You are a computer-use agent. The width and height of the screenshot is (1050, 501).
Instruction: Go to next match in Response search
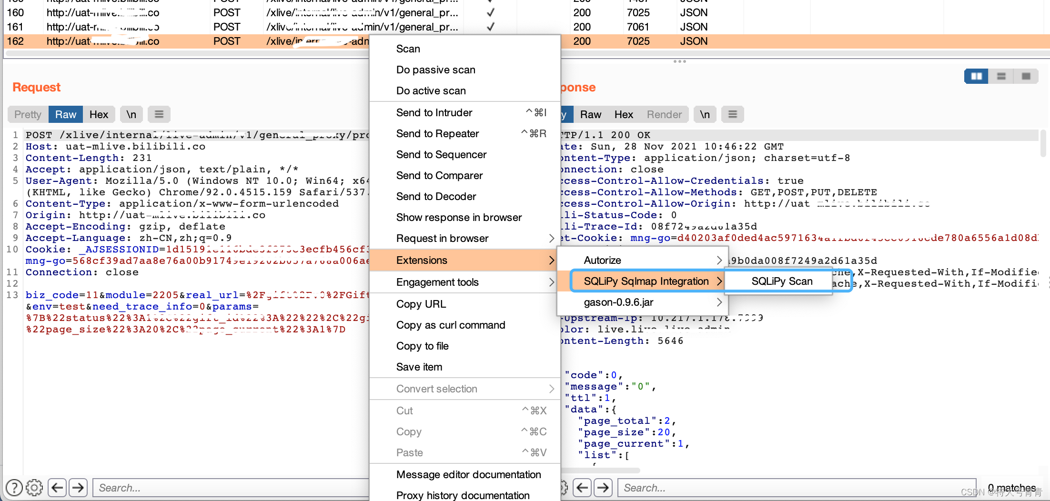603,488
